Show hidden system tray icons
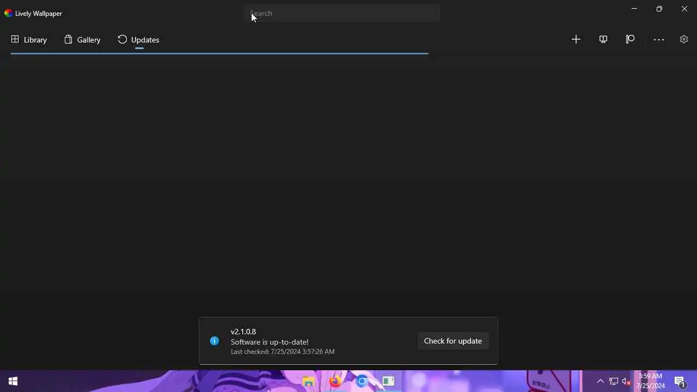Image resolution: width=697 pixels, height=392 pixels. (x=601, y=381)
